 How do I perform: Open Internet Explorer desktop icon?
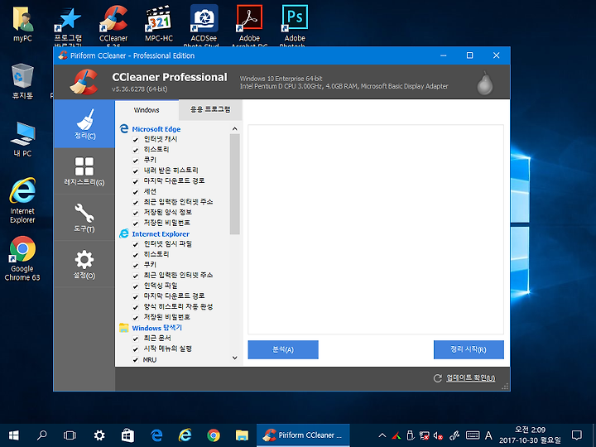point(22,200)
